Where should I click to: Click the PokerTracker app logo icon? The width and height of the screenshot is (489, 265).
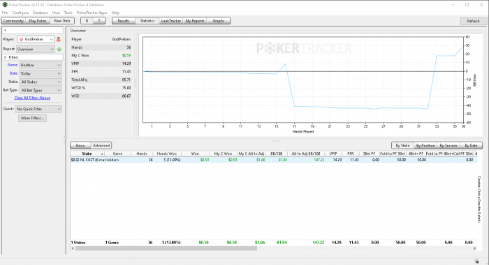(x=5, y=5)
